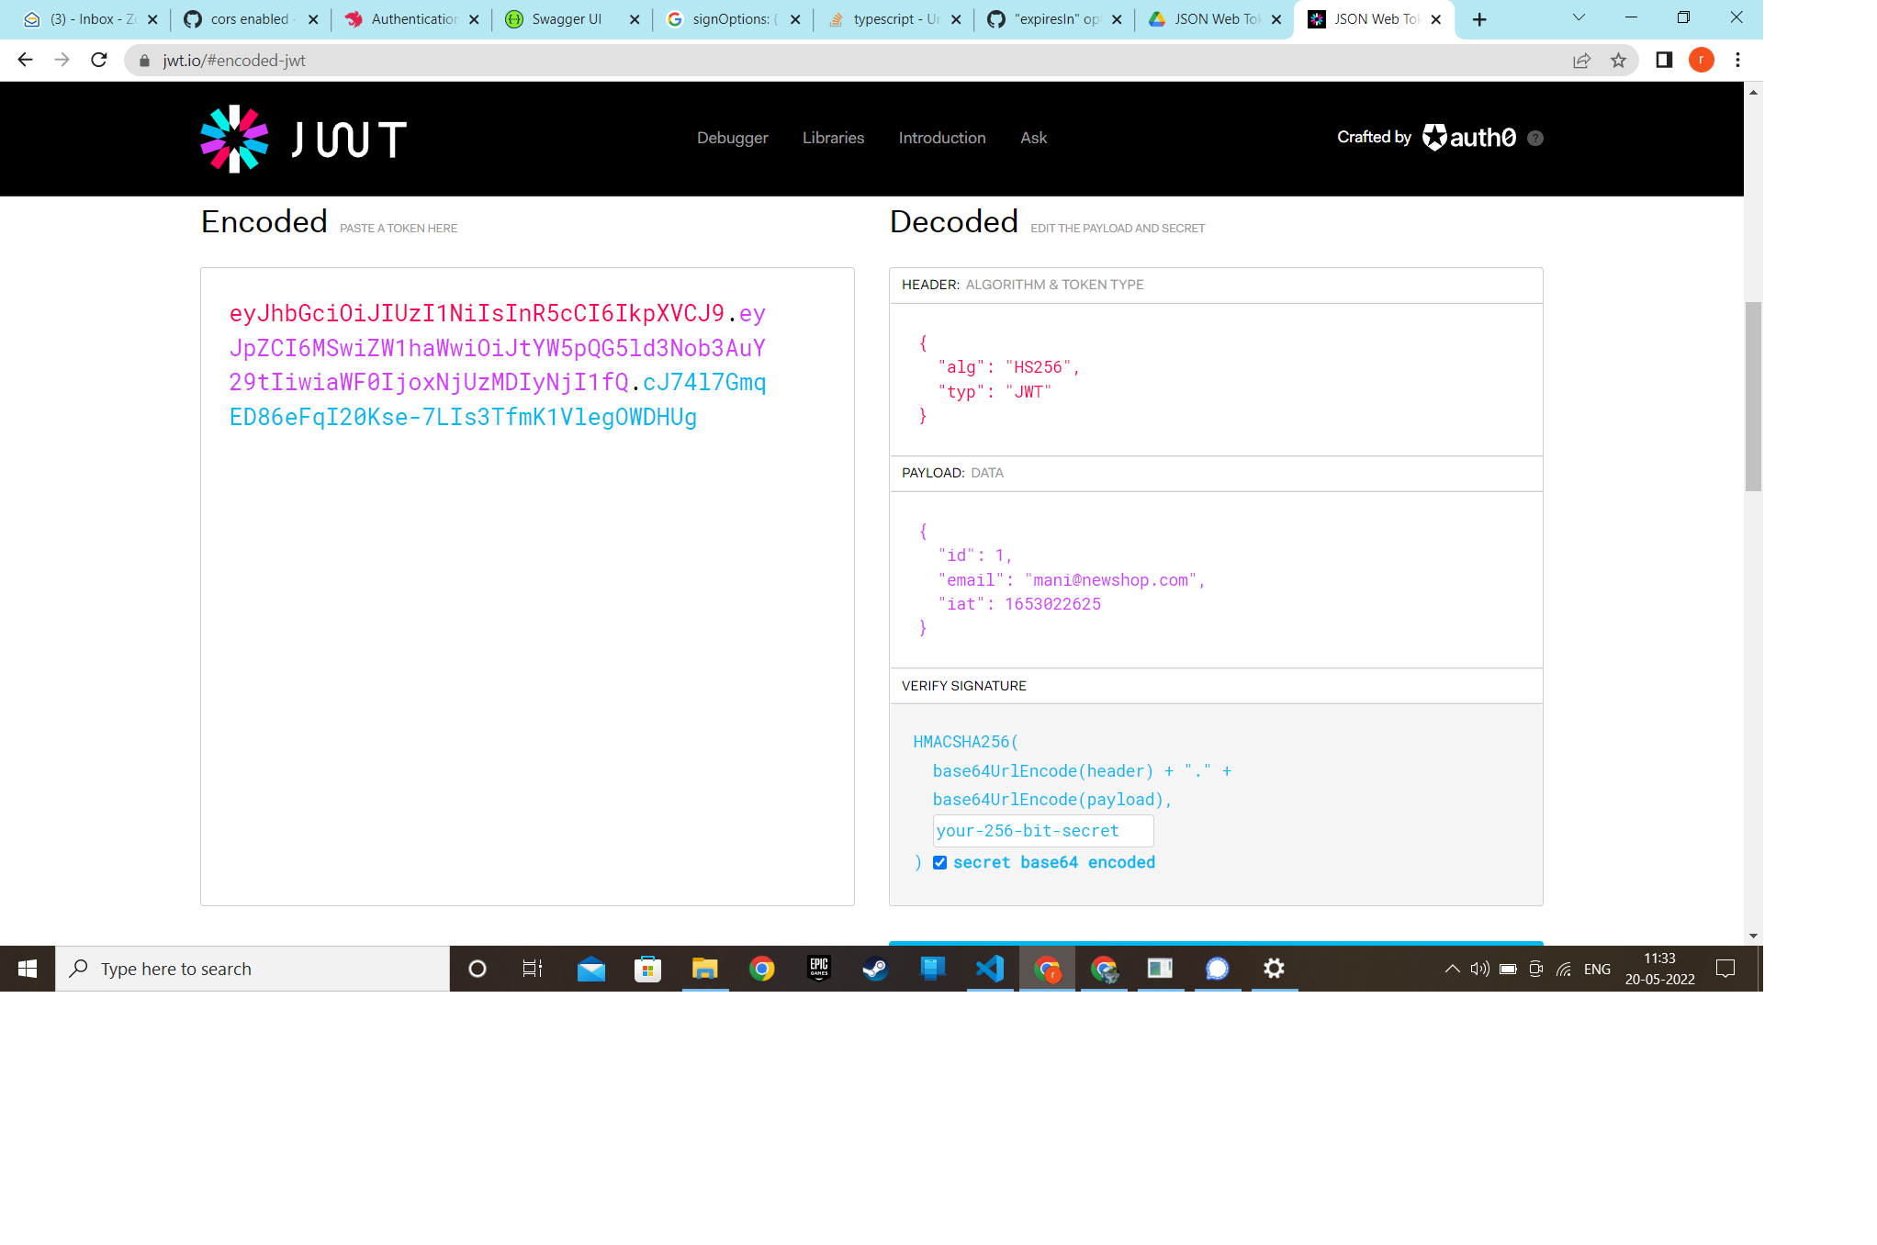Open the Chrome three-dot menu
1877x1245 pixels.
[1737, 61]
